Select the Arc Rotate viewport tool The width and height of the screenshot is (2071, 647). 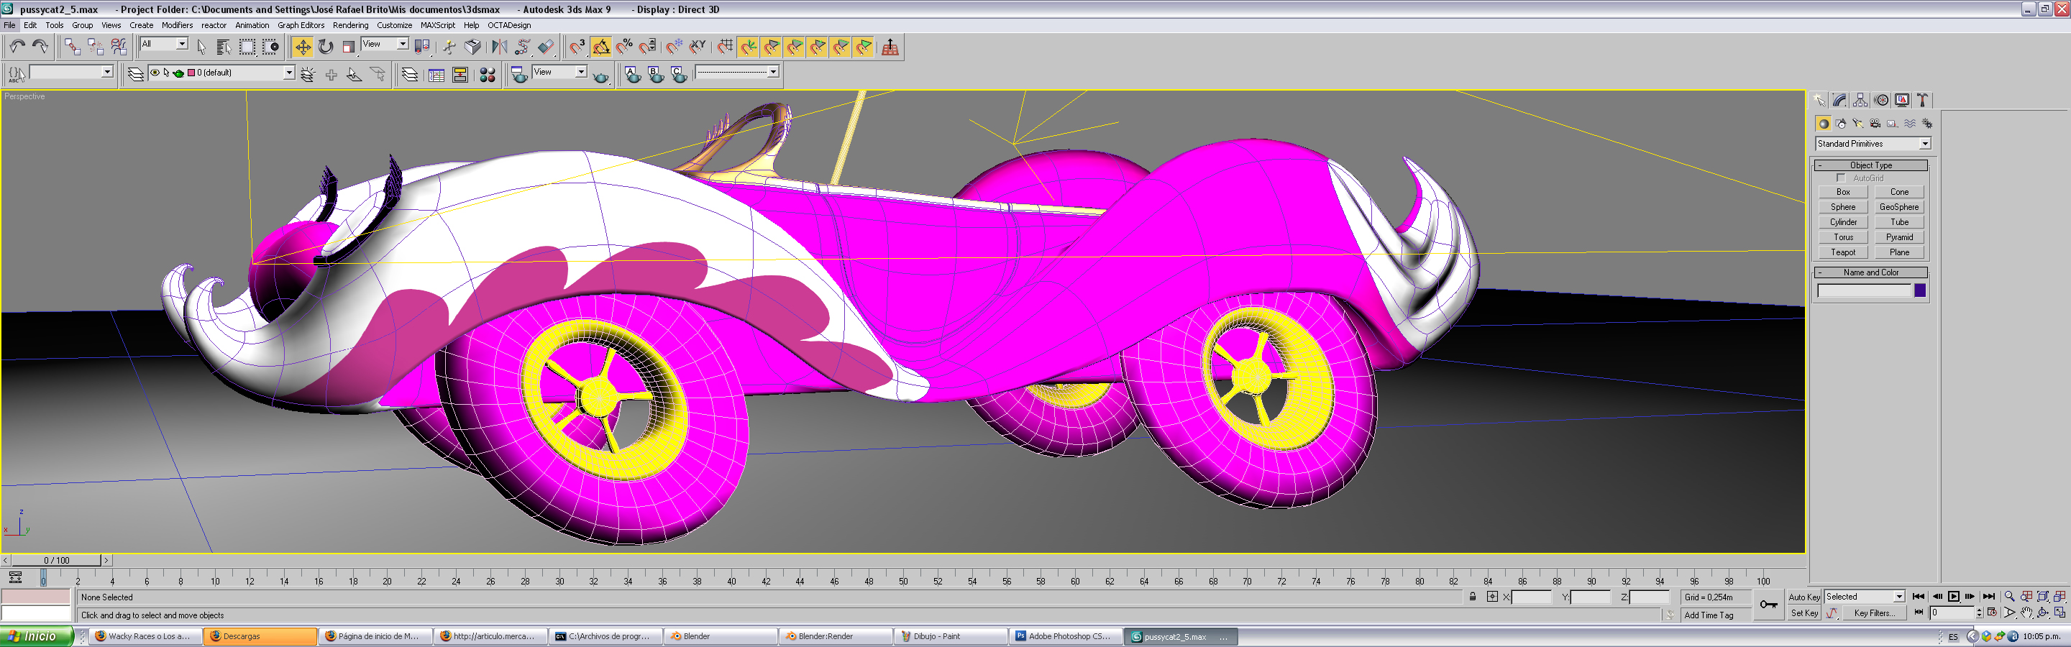pyautogui.click(x=2043, y=613)
